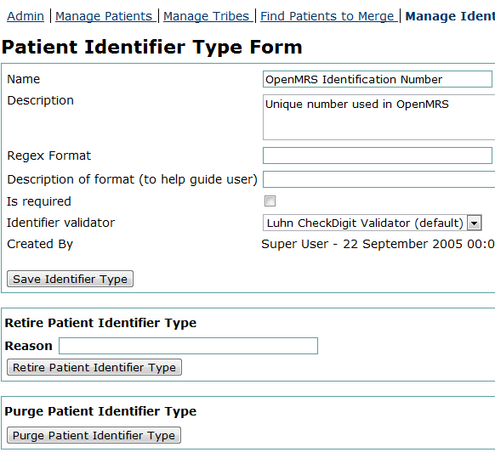Click Purge Patient Identifier Type button
The width and height of the screenshot is (495, 458).
click(94, 435)
